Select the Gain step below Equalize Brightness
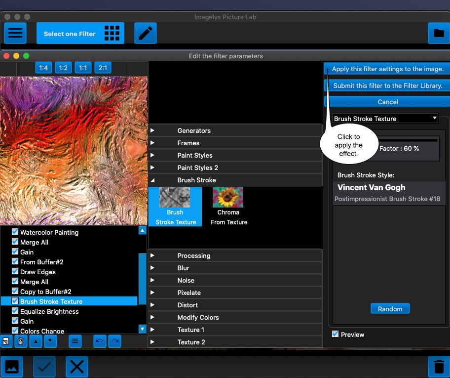 [27, 321]
